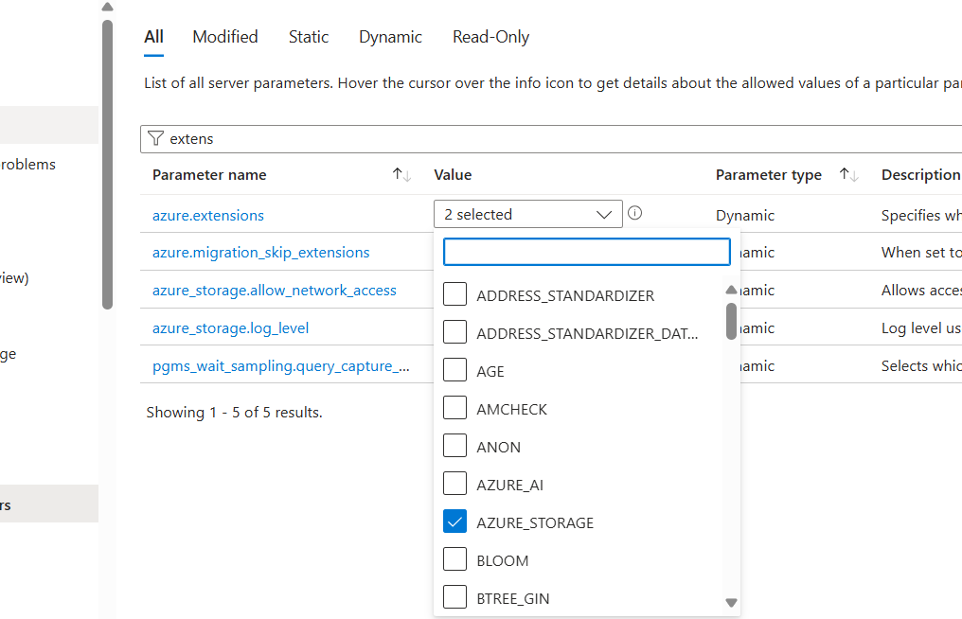962x619 pixels.
Task: Check the ADDRESS_STANDARDIZER extension
Action: point(454,293)
